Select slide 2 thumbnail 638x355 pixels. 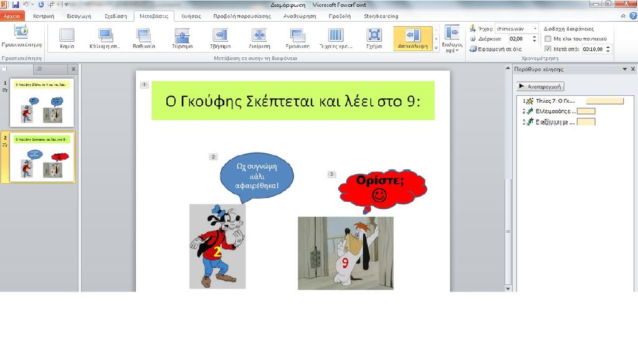point(42,157)
